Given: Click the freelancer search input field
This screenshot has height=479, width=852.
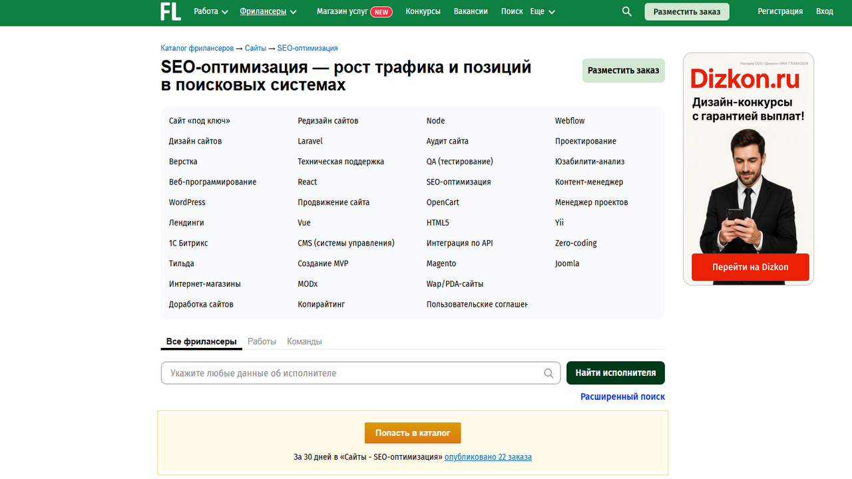Looking at the screenshot, I should [353, 373].
